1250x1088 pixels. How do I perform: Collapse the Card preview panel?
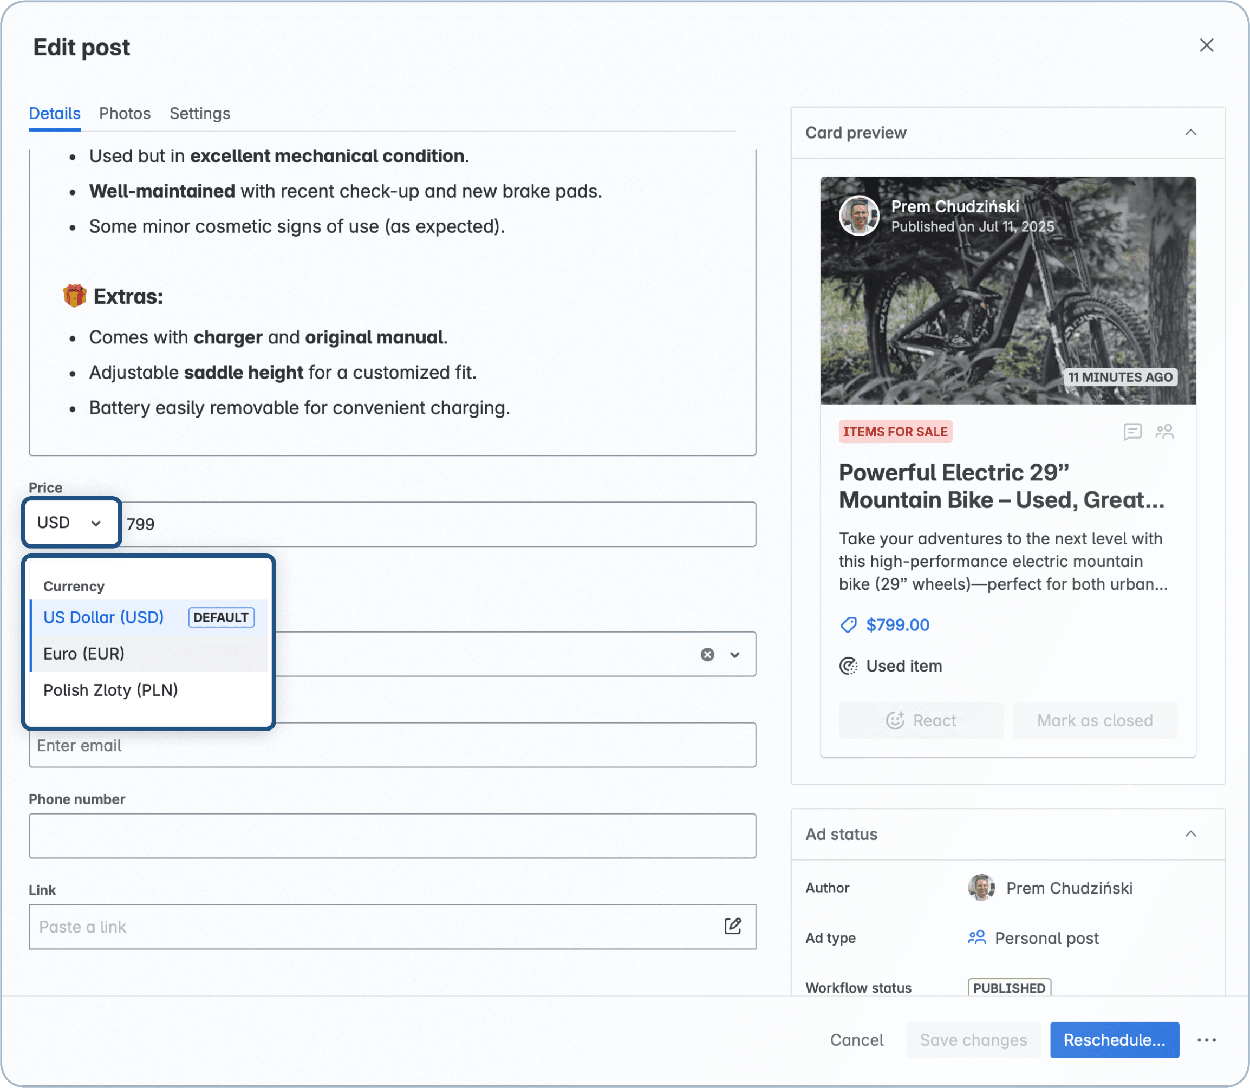[x=1190, y=132]
